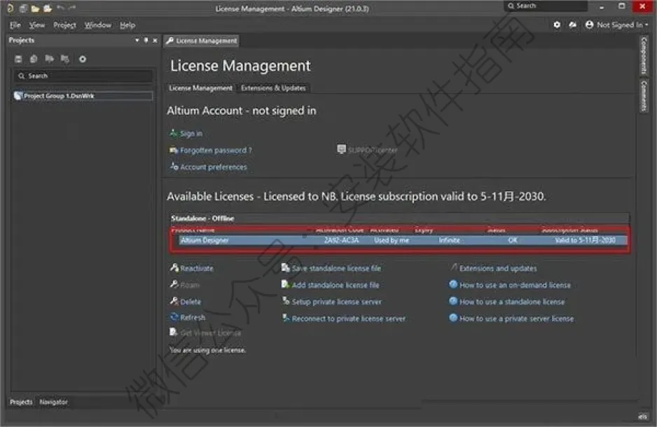Click Add standalone license file
Viewport: 657px width, 427px height.
coord(336,285)
